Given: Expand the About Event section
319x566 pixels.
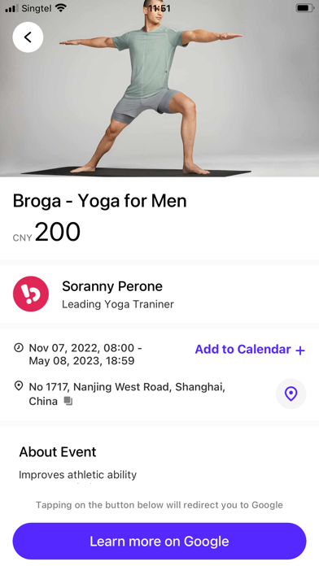Looking at the screenshot, I should coord(58,452).
